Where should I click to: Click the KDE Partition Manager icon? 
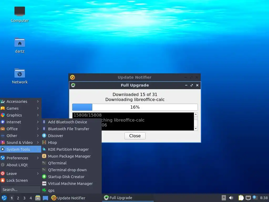tap(44, 149)
